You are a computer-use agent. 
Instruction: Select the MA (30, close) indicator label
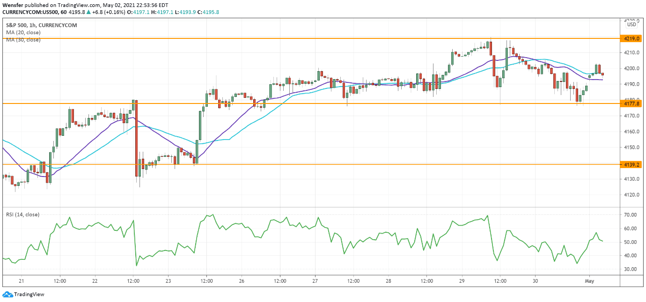pyautogui.click(x=22, y=40)
